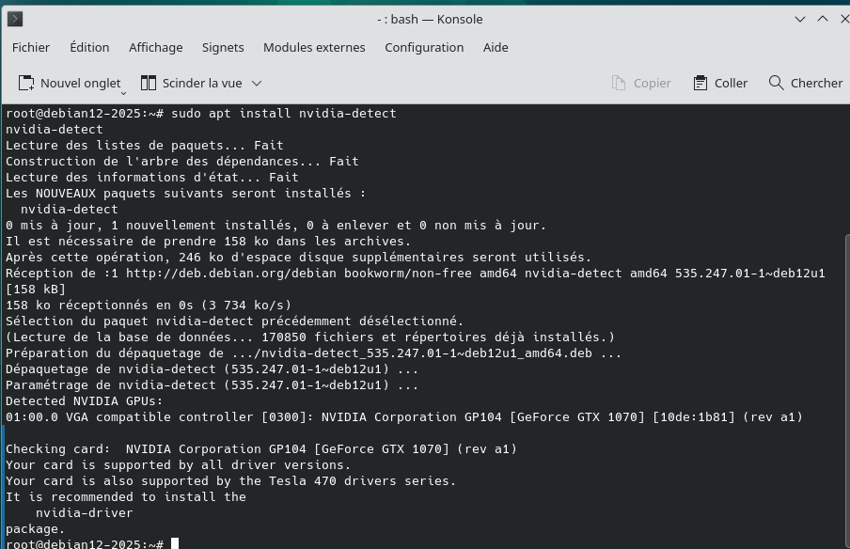Open the Aide menu
This screenshot has width=850, height=549.
click(496, 48)
